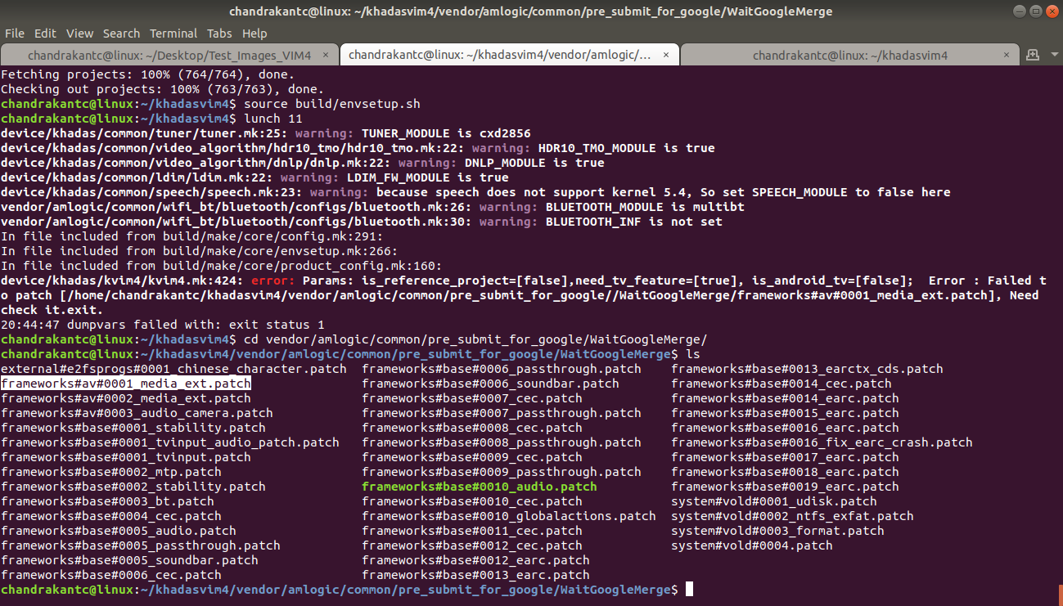Open the View menu

click(79, 34)
